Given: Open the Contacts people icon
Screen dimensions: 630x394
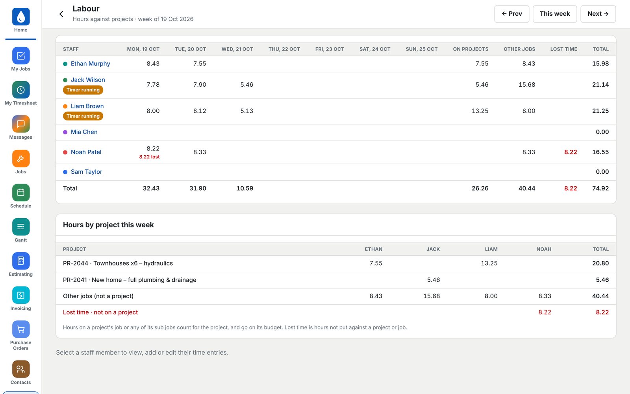Looking at the screenshot, I should 21,369.
